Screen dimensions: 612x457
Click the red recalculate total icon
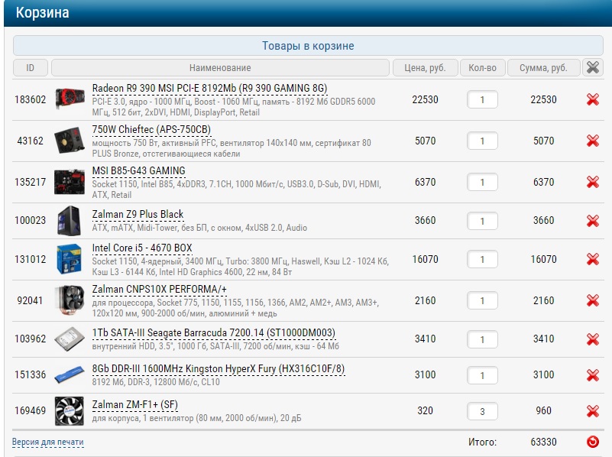[x=592, y=442]
